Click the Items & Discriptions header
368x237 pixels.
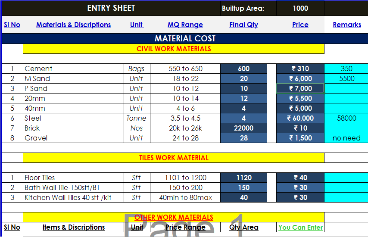pos(73,227)
